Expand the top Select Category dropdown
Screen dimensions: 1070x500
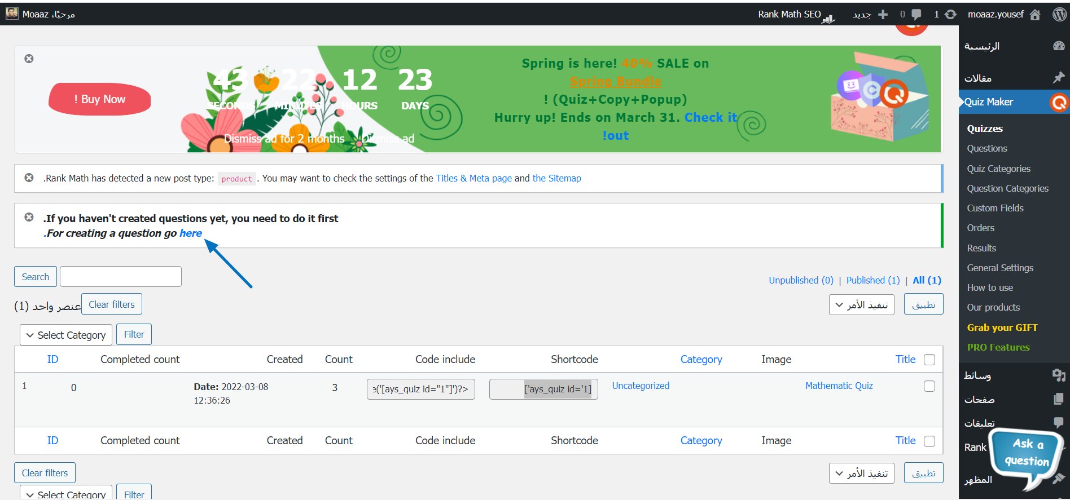66,335
